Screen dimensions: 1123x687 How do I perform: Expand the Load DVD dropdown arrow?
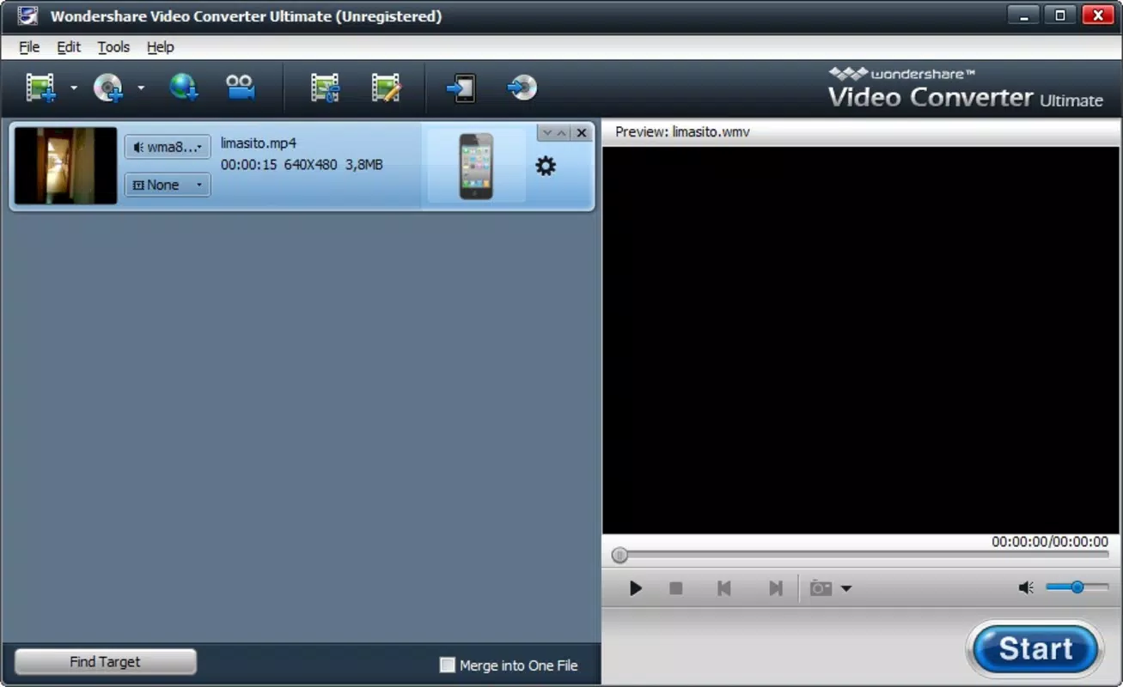point(141,88)
